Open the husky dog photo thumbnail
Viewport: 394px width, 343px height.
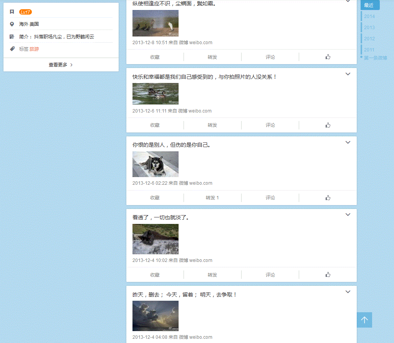[x=156, y=164]
